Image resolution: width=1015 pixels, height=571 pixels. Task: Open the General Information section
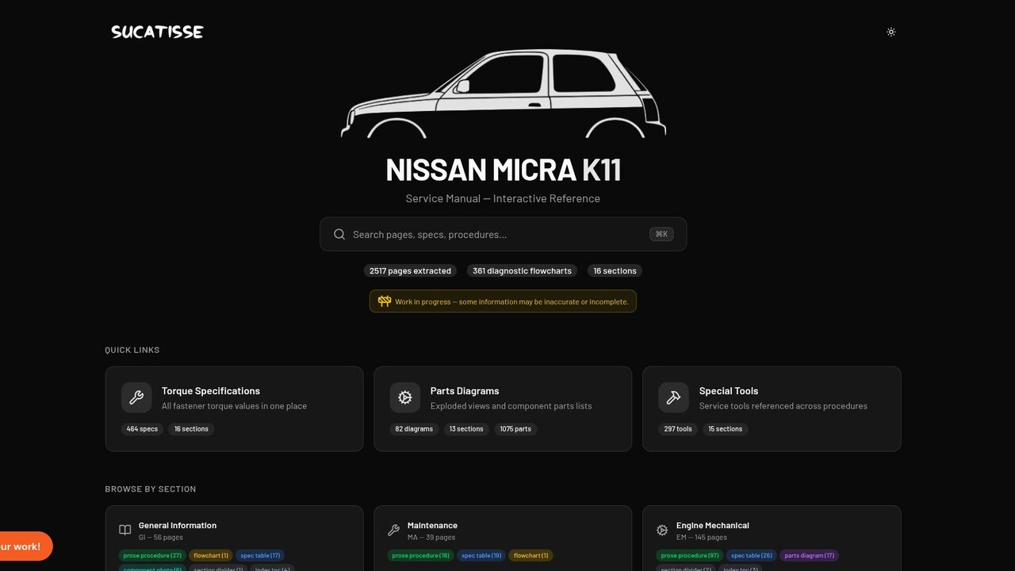coord(234,538)
